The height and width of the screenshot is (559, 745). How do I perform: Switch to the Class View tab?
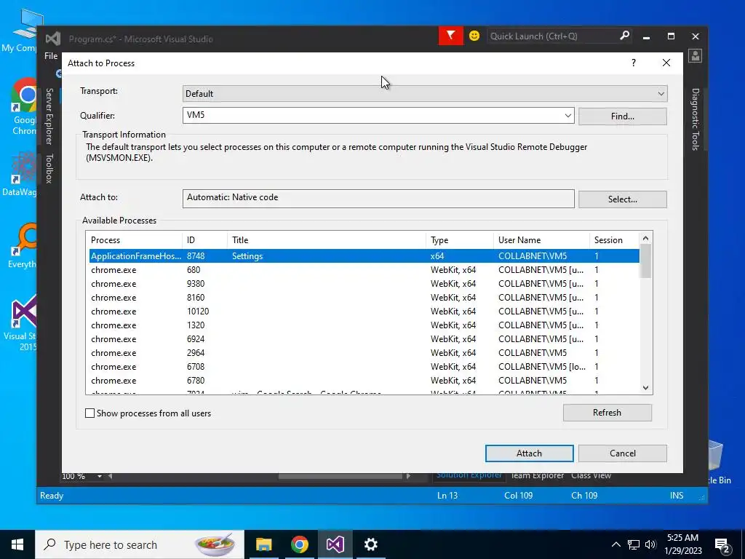point(591,475)
